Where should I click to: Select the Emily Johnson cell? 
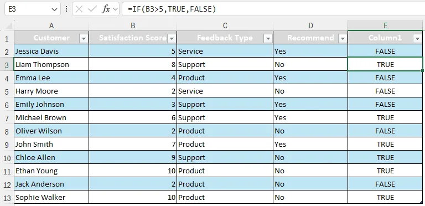[51, 104]
